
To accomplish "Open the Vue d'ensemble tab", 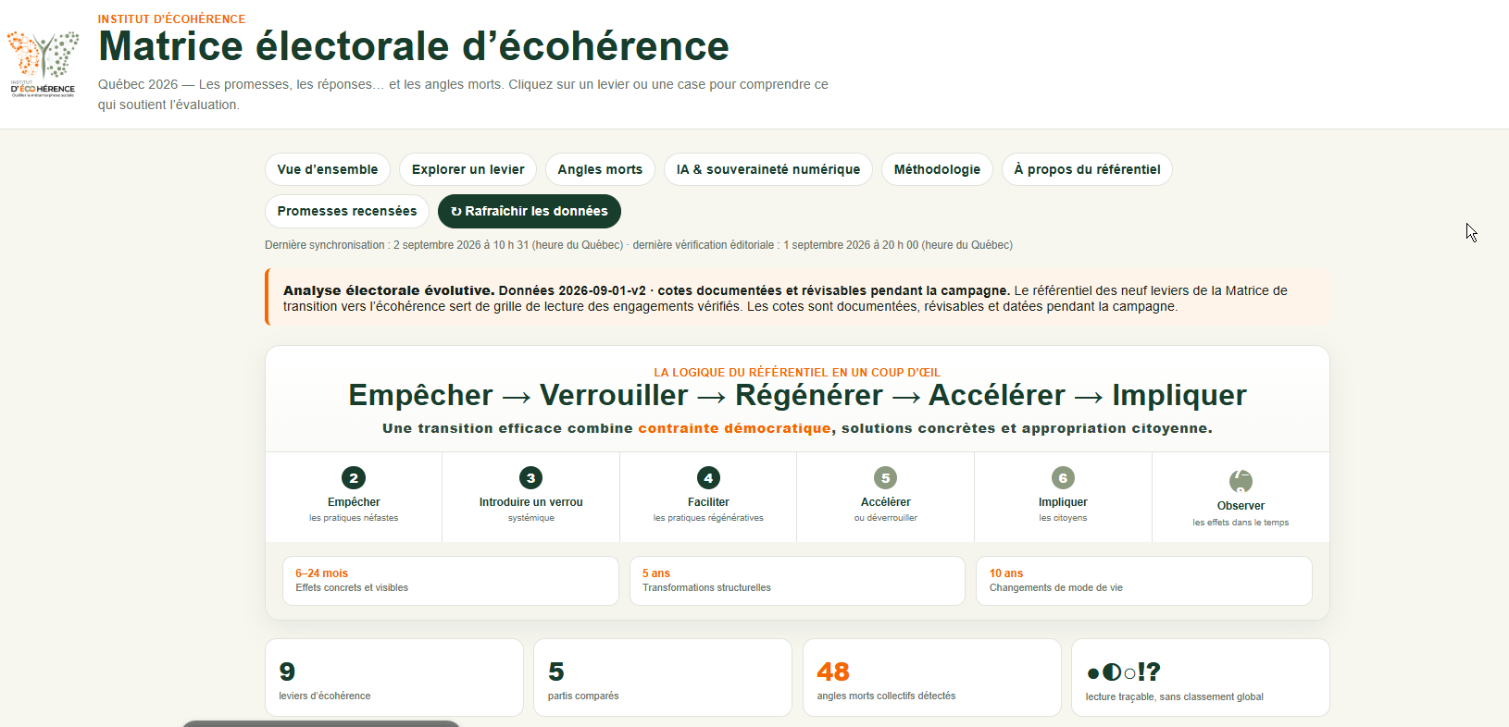I will [x=328, y=169].
